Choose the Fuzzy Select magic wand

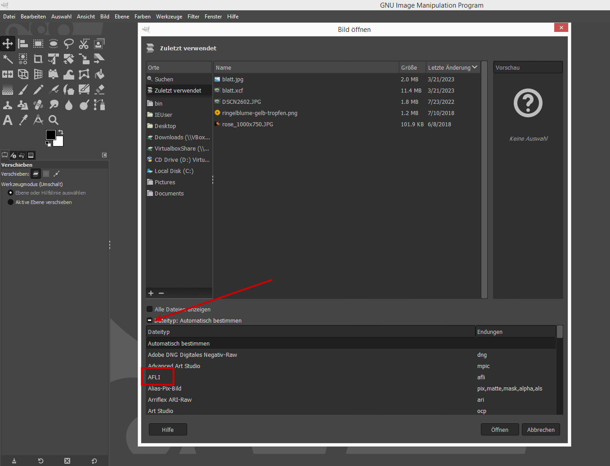point(8,59)
